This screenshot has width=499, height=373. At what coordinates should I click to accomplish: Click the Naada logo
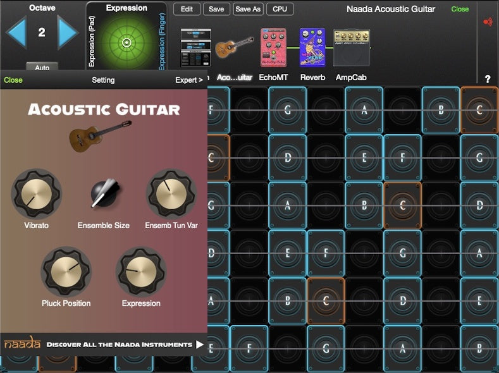point(22,343)
